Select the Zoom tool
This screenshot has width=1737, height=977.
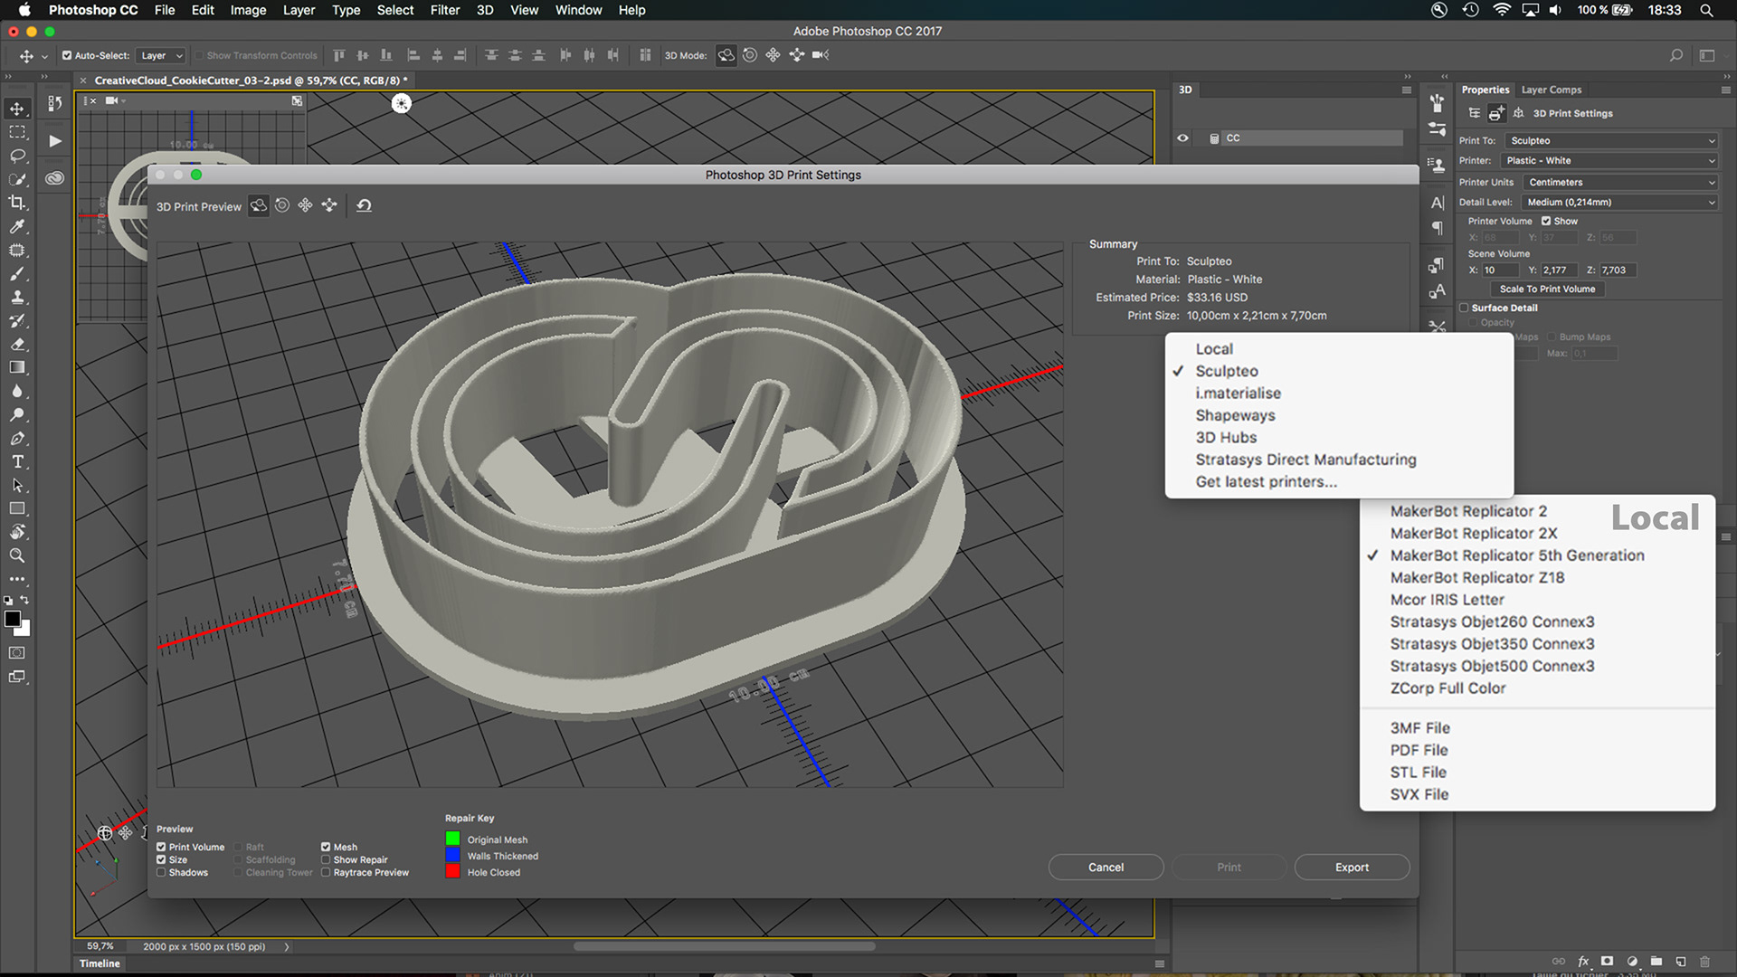tap(17, 555)
